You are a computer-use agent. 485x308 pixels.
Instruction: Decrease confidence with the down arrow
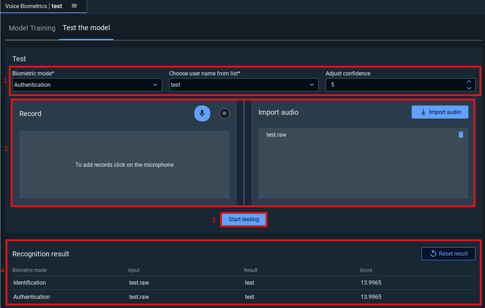[469, 88]
